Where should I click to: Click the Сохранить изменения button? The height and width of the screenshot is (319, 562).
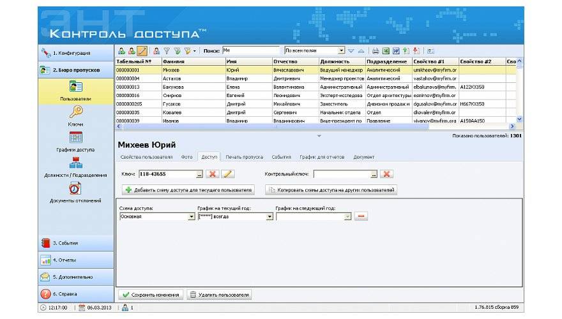150,295
